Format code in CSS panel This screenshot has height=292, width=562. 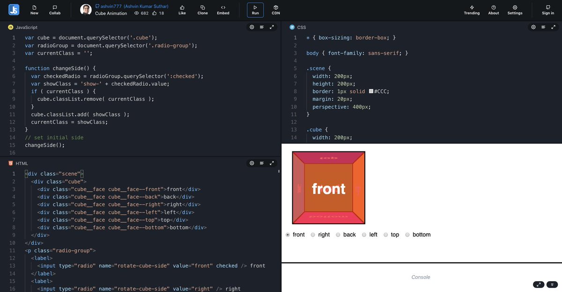pos(543,27)
